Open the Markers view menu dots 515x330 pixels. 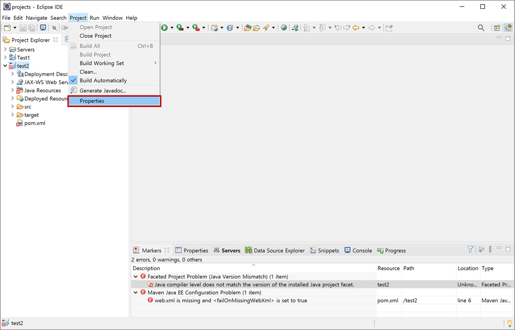[490, 249]
